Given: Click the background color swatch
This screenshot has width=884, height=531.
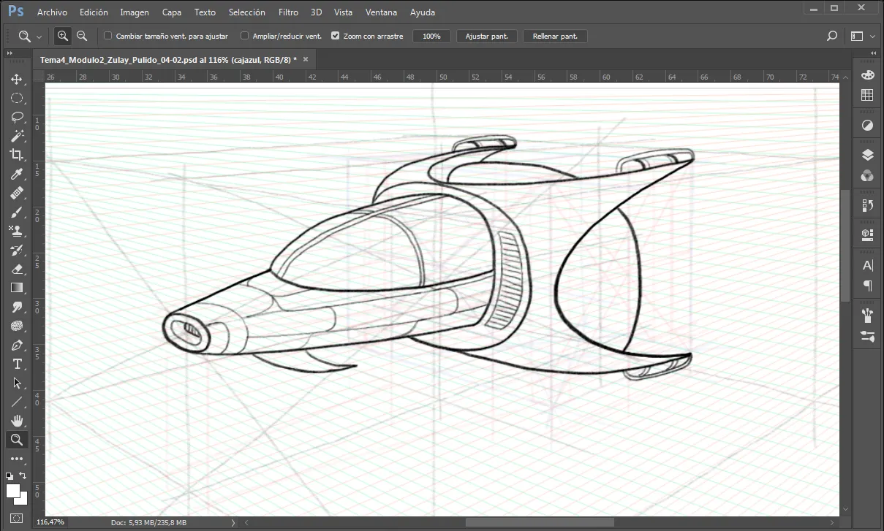Looking at the screenshot, I should click(23, 499).
